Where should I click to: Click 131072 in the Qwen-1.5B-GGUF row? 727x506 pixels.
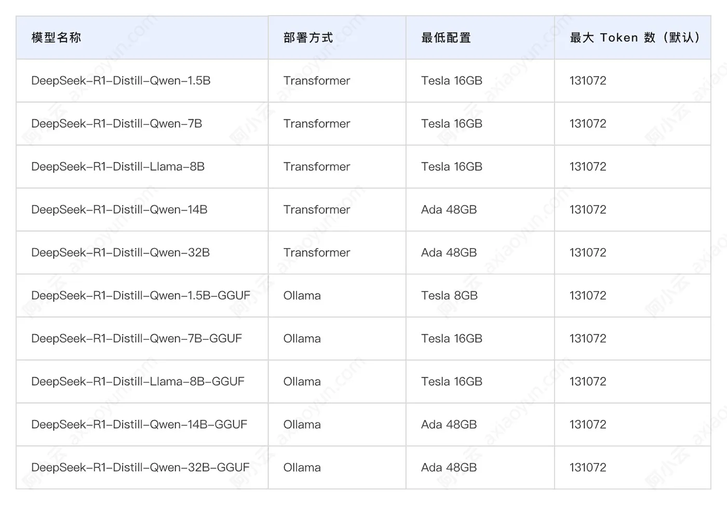click(x=588, y=295)
